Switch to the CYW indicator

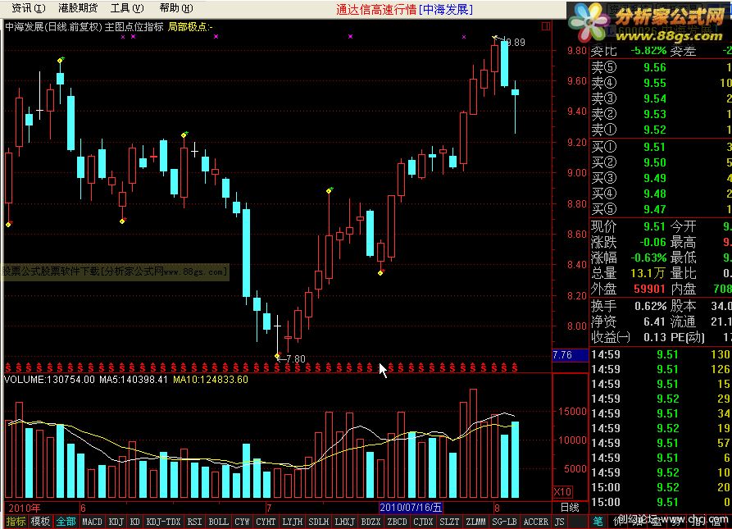(243, 522)
